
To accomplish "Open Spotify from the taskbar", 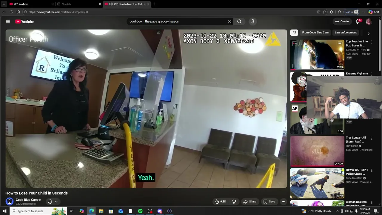I will pos(140,211).
